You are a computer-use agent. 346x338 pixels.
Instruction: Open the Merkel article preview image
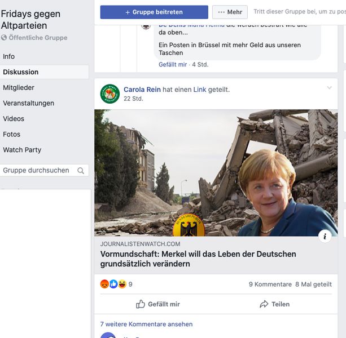click(216, 172)
